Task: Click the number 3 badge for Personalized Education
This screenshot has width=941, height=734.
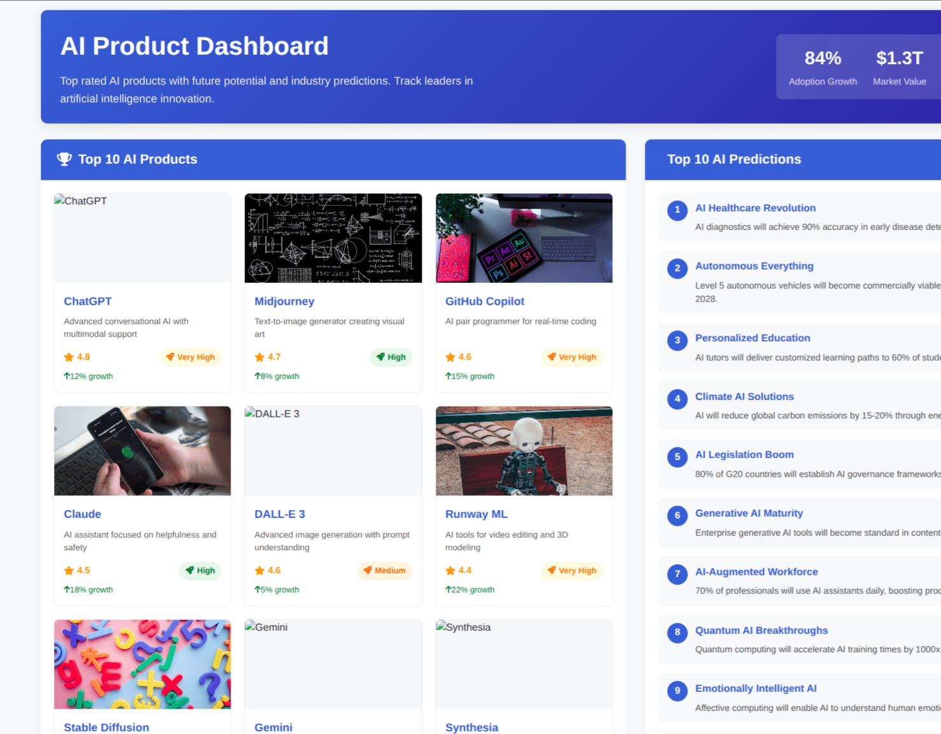Action: 677,340
